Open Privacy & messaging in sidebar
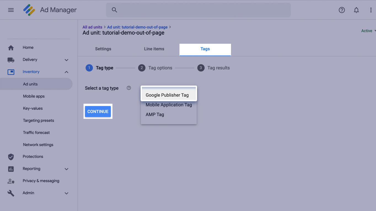This screenshot has height=211, width=376. click(41, 181)
